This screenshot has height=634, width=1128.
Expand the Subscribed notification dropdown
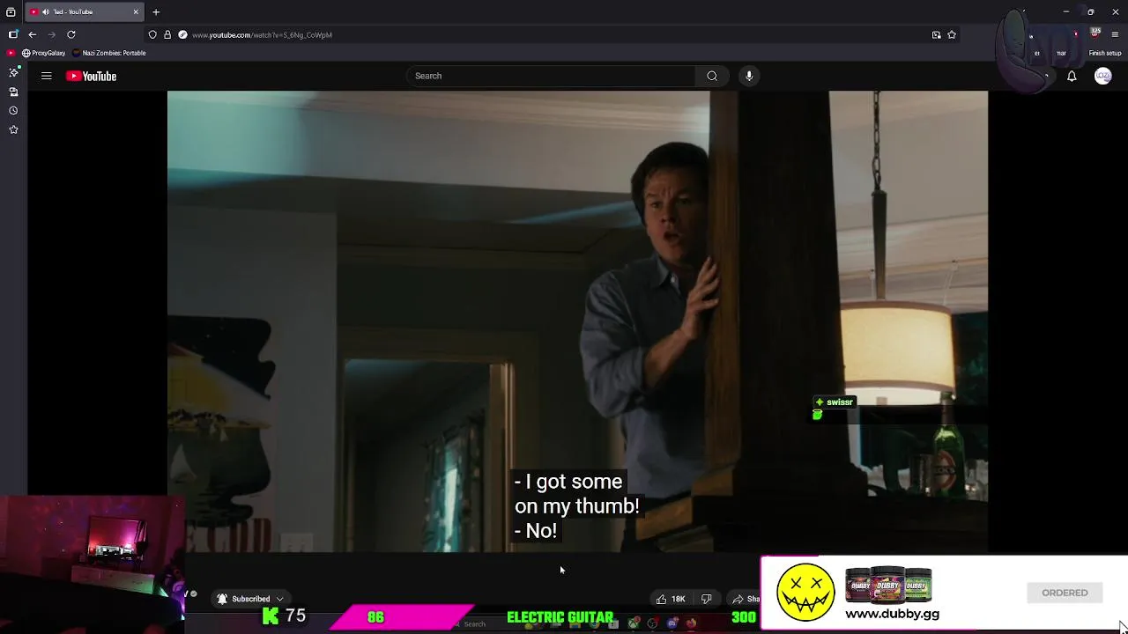[251, 599]
